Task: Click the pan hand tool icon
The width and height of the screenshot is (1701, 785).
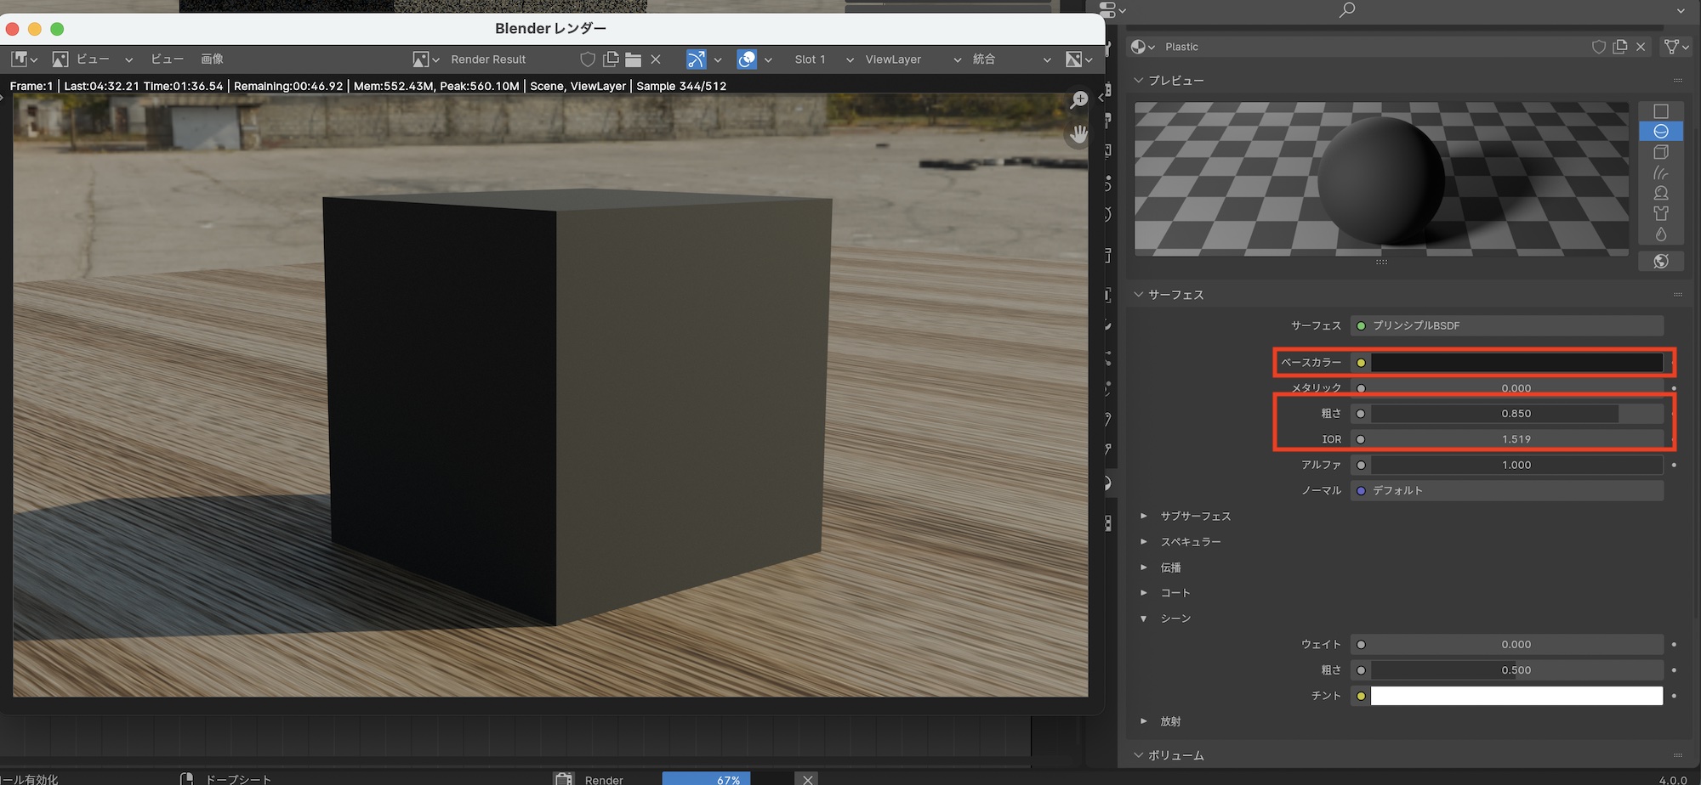Action: (1078, 134)
